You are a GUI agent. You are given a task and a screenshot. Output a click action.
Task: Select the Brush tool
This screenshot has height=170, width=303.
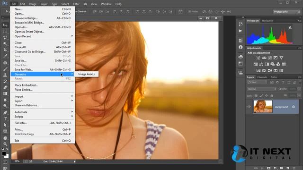[5, 69]
